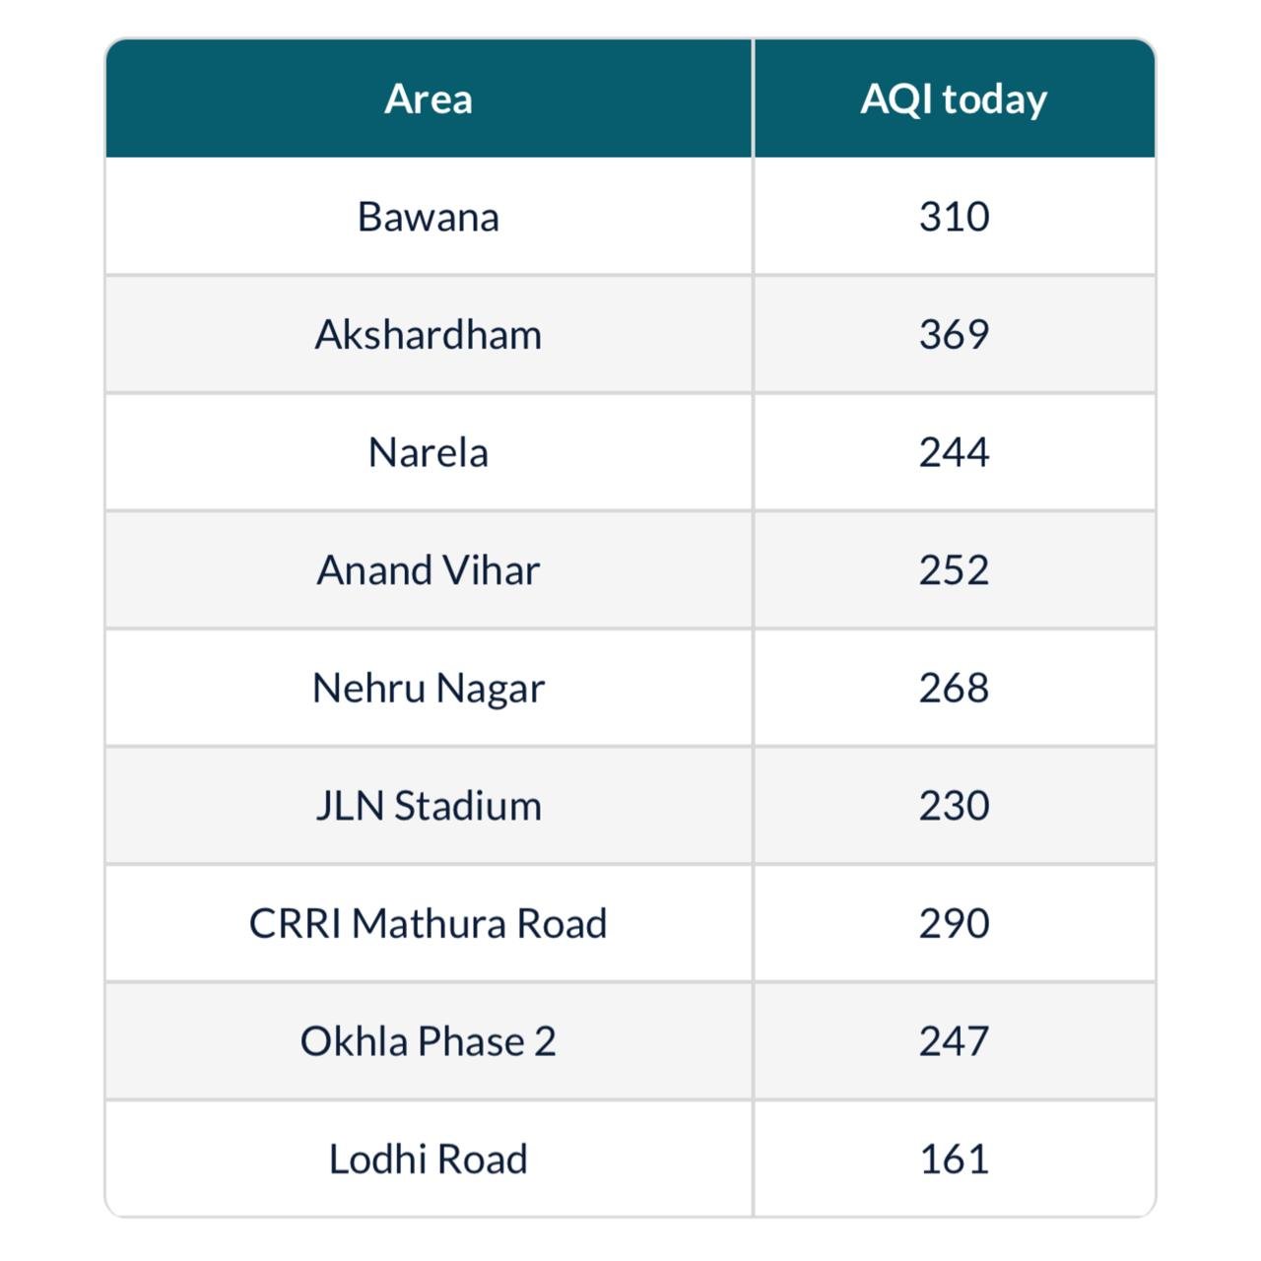Select the Okhla Phase 2 cell

[x=429, y=1041]
